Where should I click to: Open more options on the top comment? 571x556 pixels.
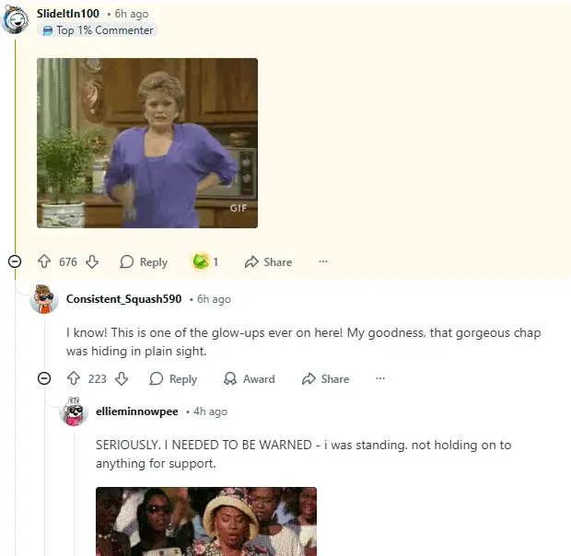[x=323, y=261]
